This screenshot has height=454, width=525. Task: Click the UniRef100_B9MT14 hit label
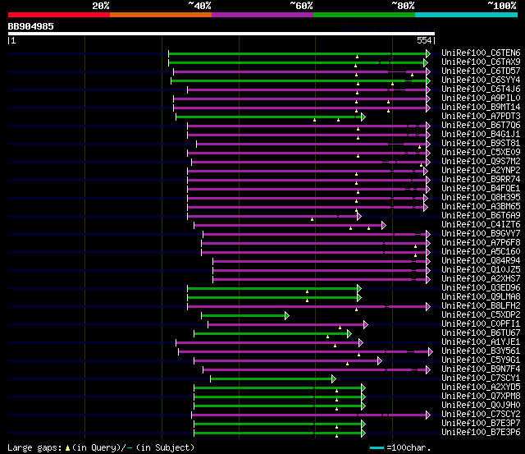click(x=481, y=108)
